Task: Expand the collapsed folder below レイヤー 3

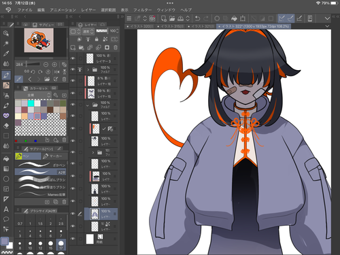Action: coord(88,69)
